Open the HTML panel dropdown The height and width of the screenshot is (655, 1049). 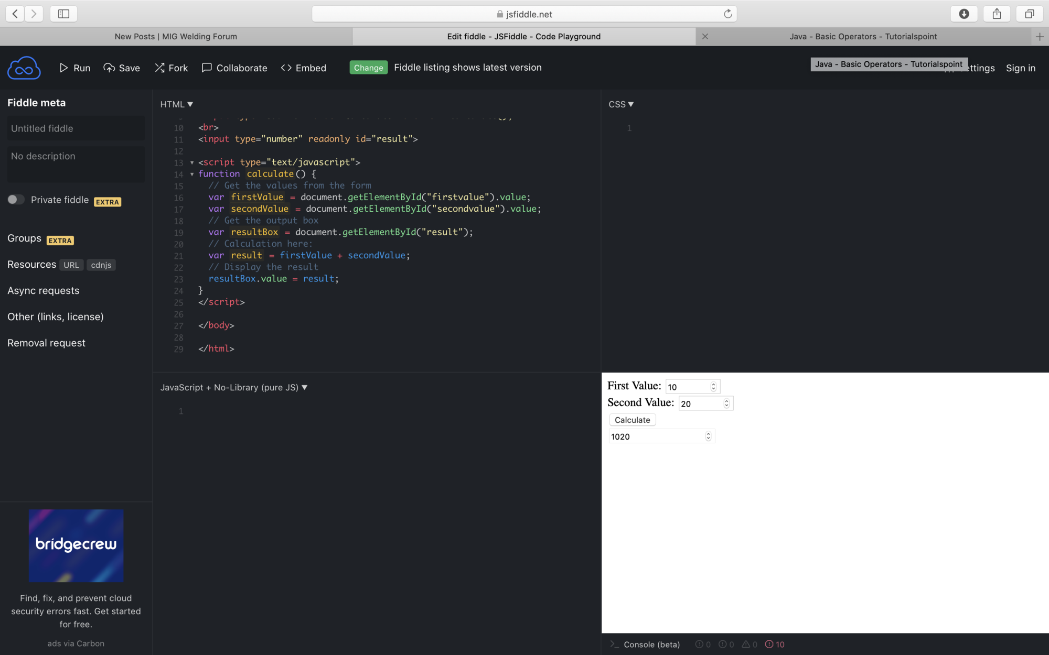(177, 104)
